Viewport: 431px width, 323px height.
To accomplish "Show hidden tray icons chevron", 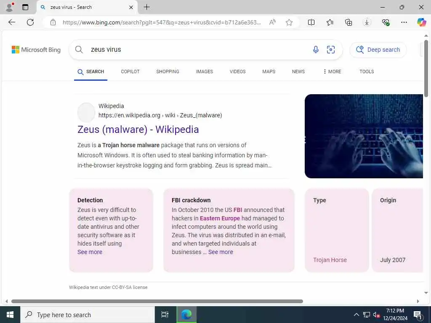I will pyautogui.click(x=356, y=315).
